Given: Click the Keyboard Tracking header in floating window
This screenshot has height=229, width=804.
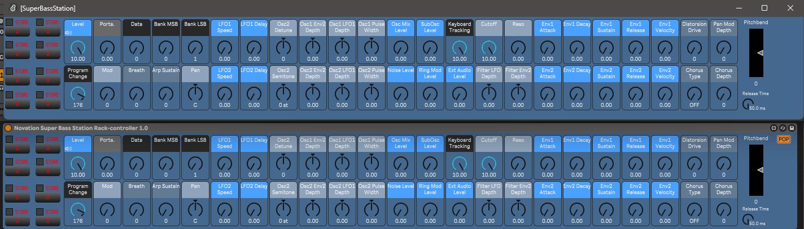Looking at the screenshot, I should (x=459, y=28).
